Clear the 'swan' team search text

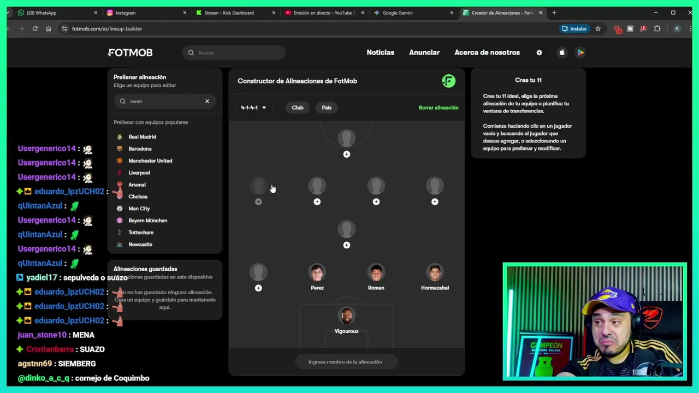click(207, 101)
